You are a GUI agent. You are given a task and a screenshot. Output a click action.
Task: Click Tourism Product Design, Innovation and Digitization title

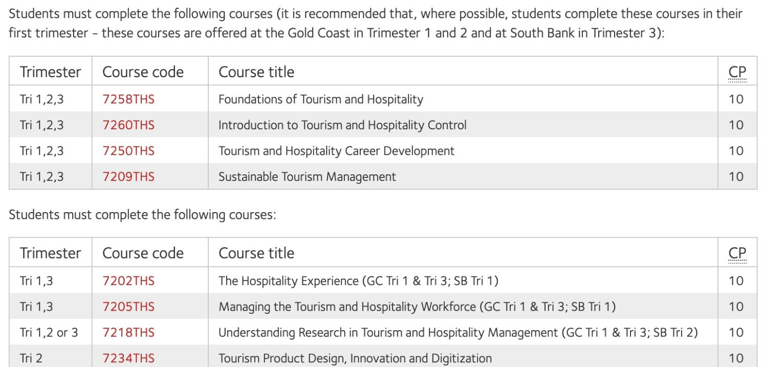click(355, 358)
